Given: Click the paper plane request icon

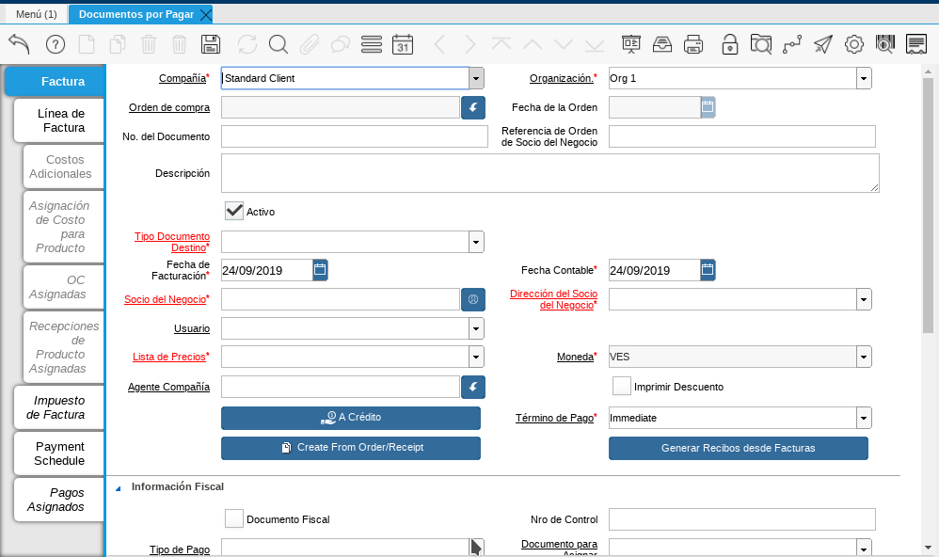Looking at the screenshot, I should (x=823, y=44).
